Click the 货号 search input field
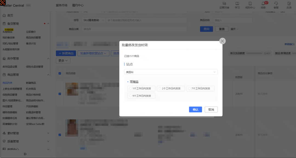 click(x=146, y=20)
